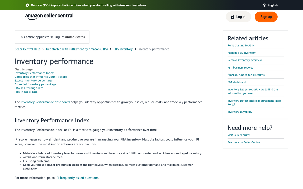The width and height of the screenshot is (303, 189).
Task: Open the FBA dashboard related article
Action: click(x=237, y=82)
